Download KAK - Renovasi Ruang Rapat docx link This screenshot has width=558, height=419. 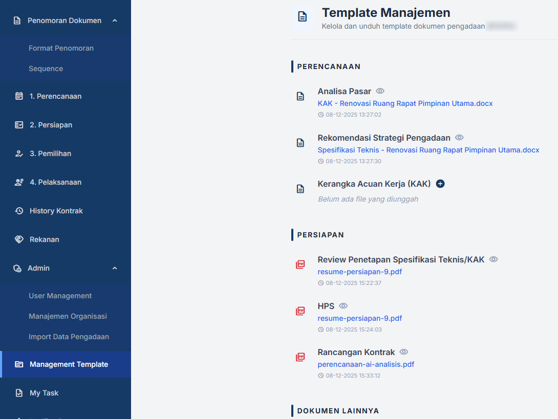(405, 103)
